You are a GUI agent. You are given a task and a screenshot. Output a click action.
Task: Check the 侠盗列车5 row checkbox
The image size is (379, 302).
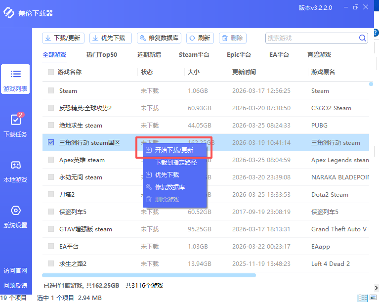tap(51, 212)
